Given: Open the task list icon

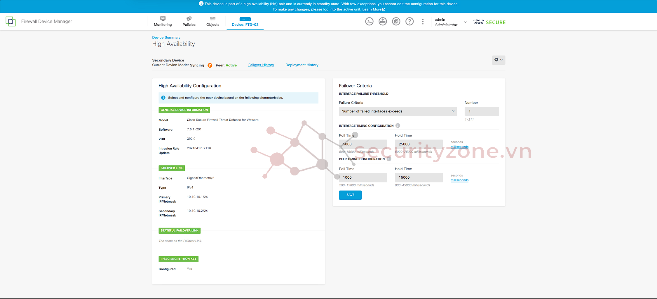Looking at the screenshot, I should (x=396, y=22).
